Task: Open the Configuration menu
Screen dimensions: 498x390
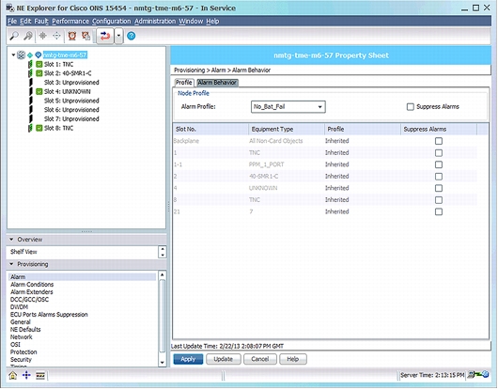Action: click(112, 22)
